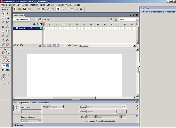Image resolution: width=176 pixels, height=128 pixels.
Task: Select the Text tool
Action: coord(7,26)
